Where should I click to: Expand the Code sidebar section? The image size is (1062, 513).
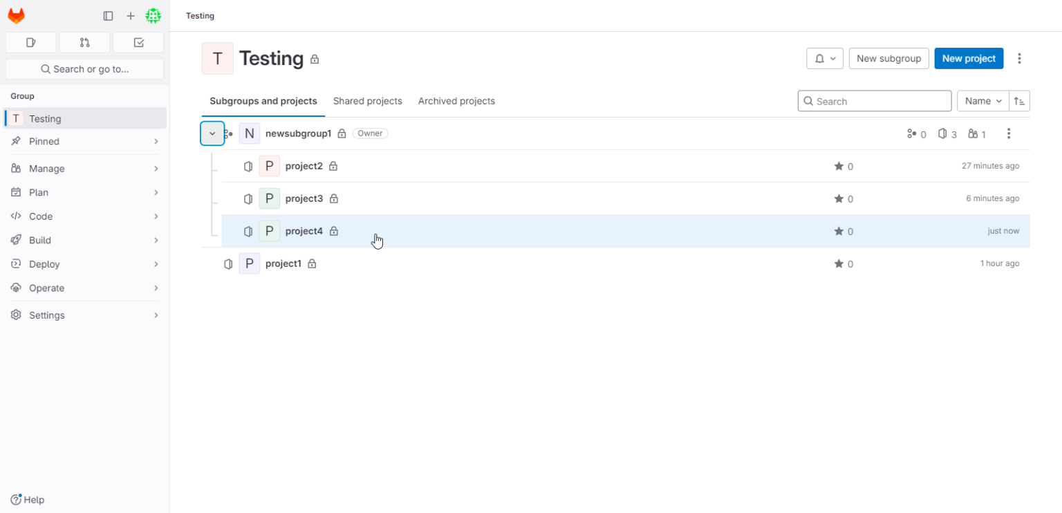[x=85, y=216]
